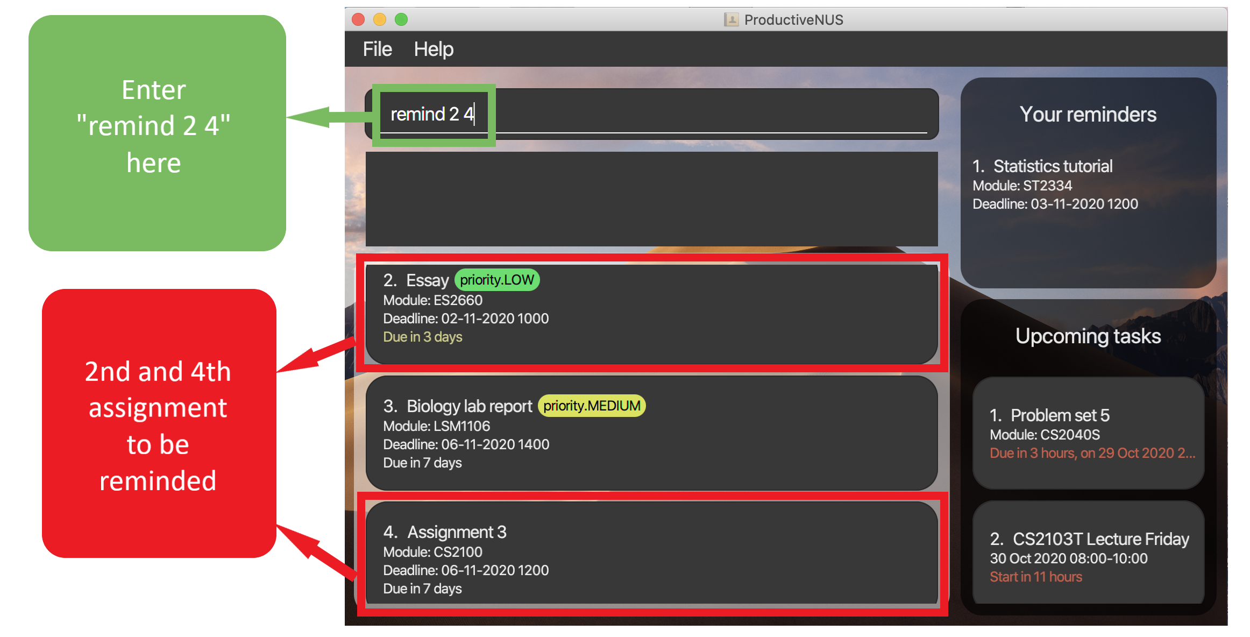The height and width of the screenshot is (637, 1250).
Task: Open the File menu
Action: pyautogui.click(x=377, y=49)
